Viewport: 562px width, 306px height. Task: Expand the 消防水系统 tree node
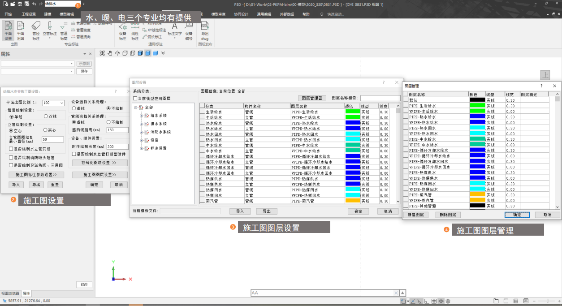point(141,132)
